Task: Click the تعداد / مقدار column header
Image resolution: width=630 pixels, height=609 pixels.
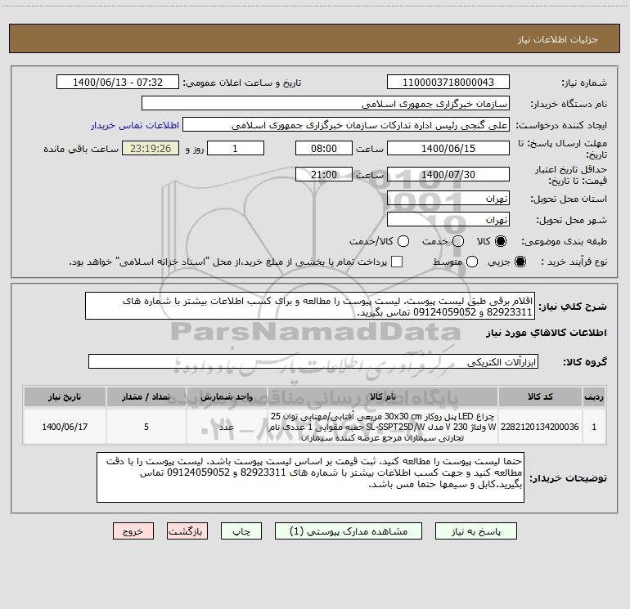Action: (146, 396)
